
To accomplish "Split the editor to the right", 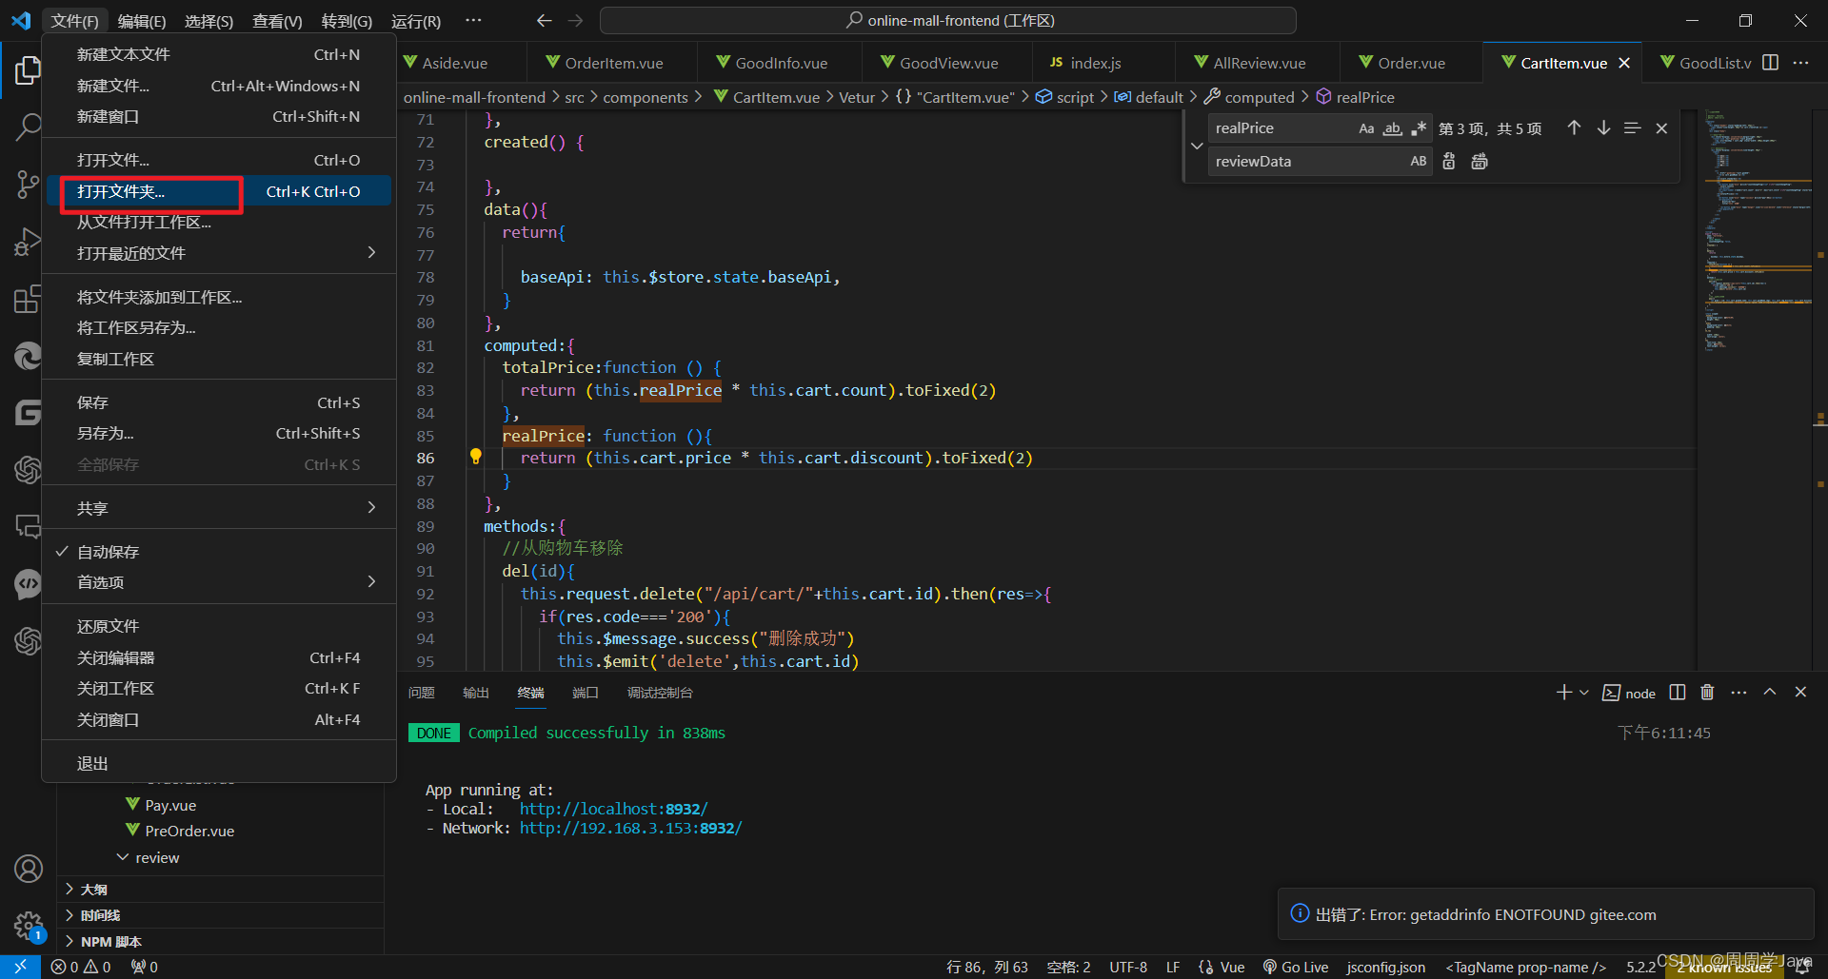I will [x=1770, y=63].
